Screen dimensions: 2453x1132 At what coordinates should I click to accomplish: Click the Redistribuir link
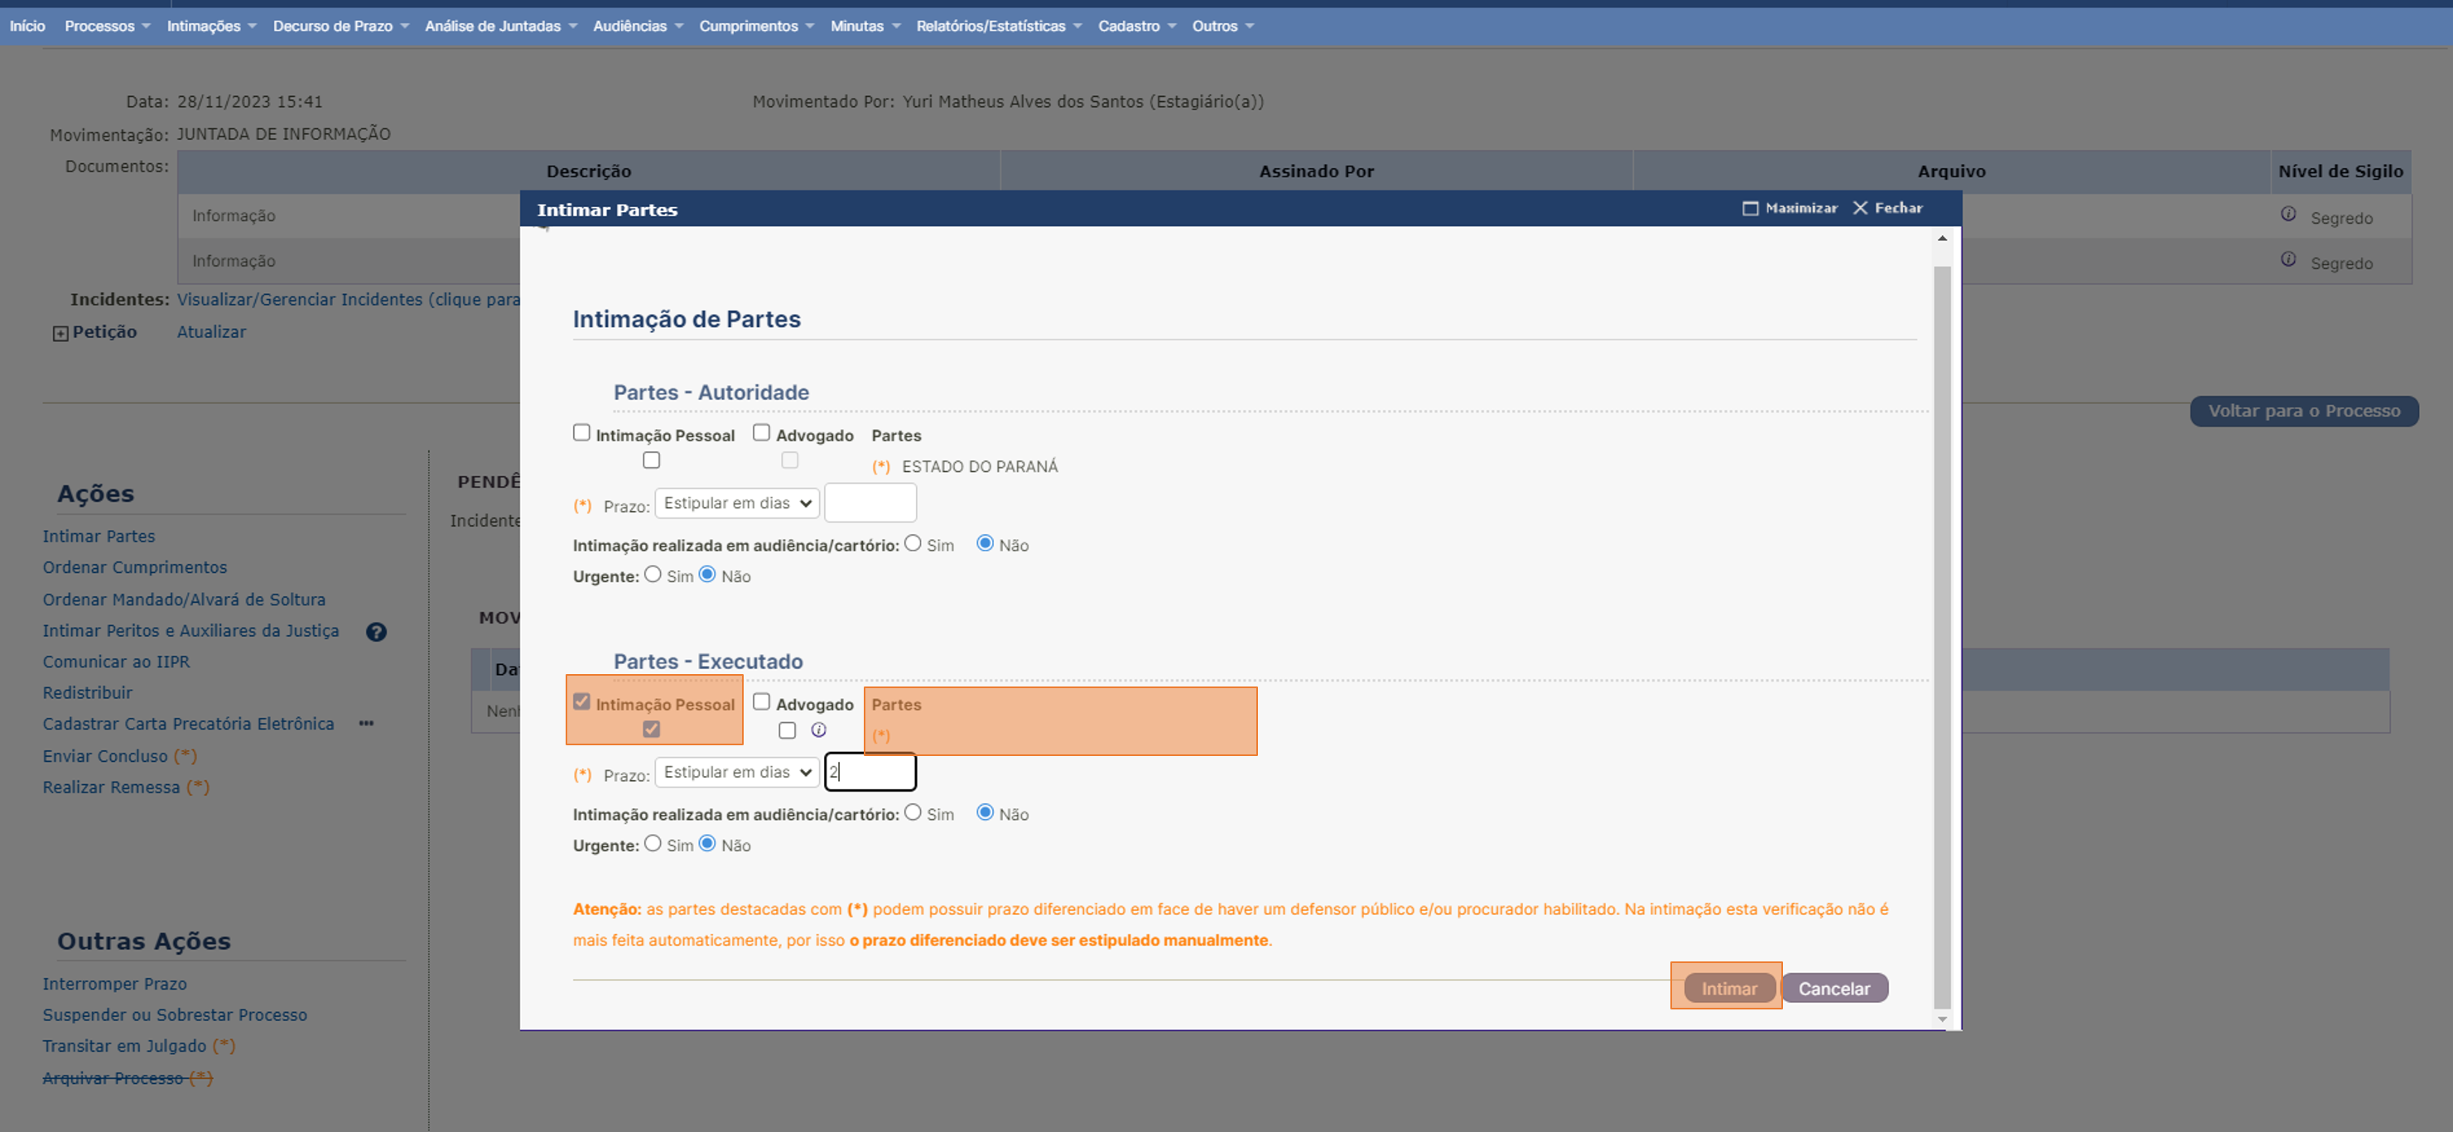pos(88,693)
